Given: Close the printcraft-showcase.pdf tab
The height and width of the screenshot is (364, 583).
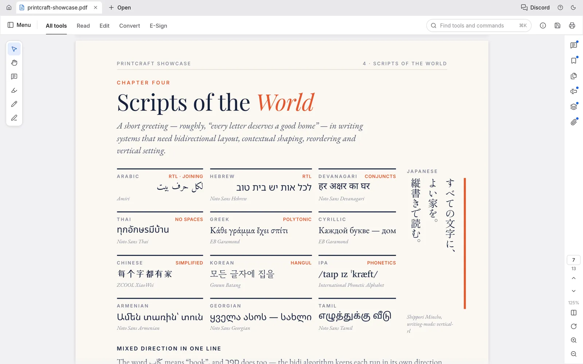Looking at the screenshot, I should click(x=95, y=7).
